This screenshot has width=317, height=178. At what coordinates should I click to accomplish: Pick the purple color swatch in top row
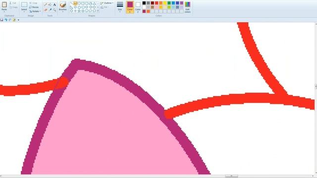pyautogui.click(x=182, y=3)
